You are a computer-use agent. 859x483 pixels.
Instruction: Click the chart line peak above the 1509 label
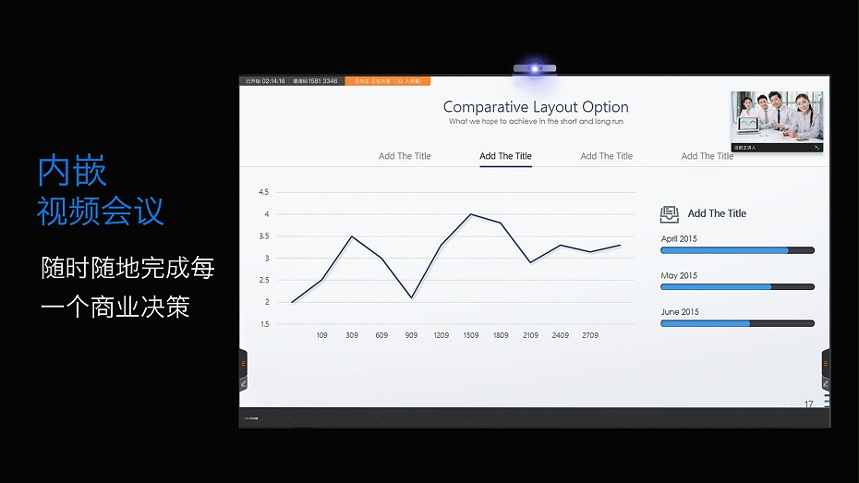470,214
